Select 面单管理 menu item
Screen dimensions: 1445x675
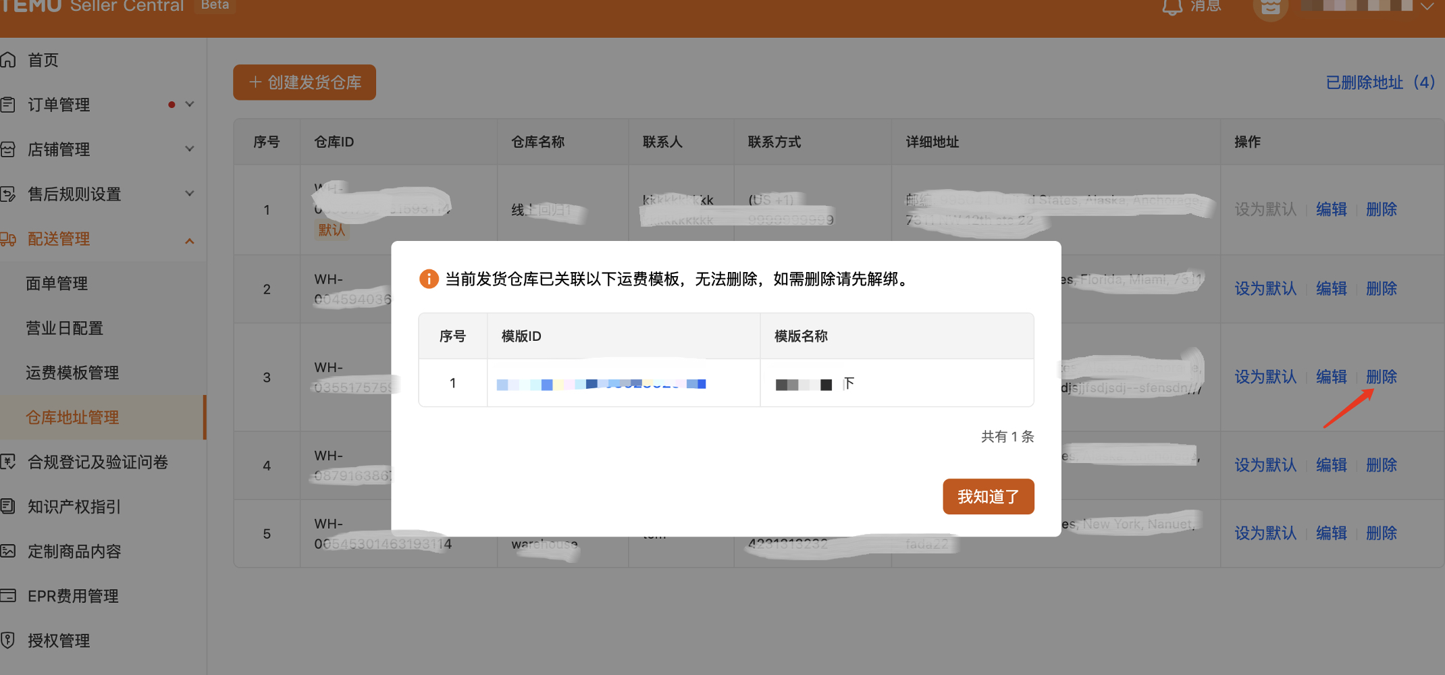pos(57,283)
